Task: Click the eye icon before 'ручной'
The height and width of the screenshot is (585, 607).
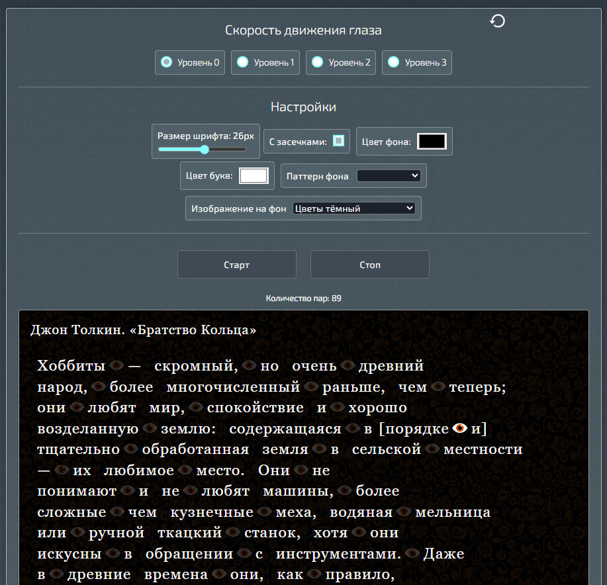Action: [x=77, y=532]
